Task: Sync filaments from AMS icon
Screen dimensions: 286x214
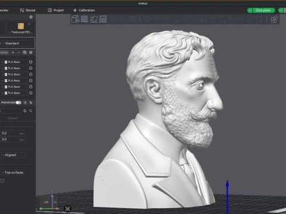Action: click(24, 52)
